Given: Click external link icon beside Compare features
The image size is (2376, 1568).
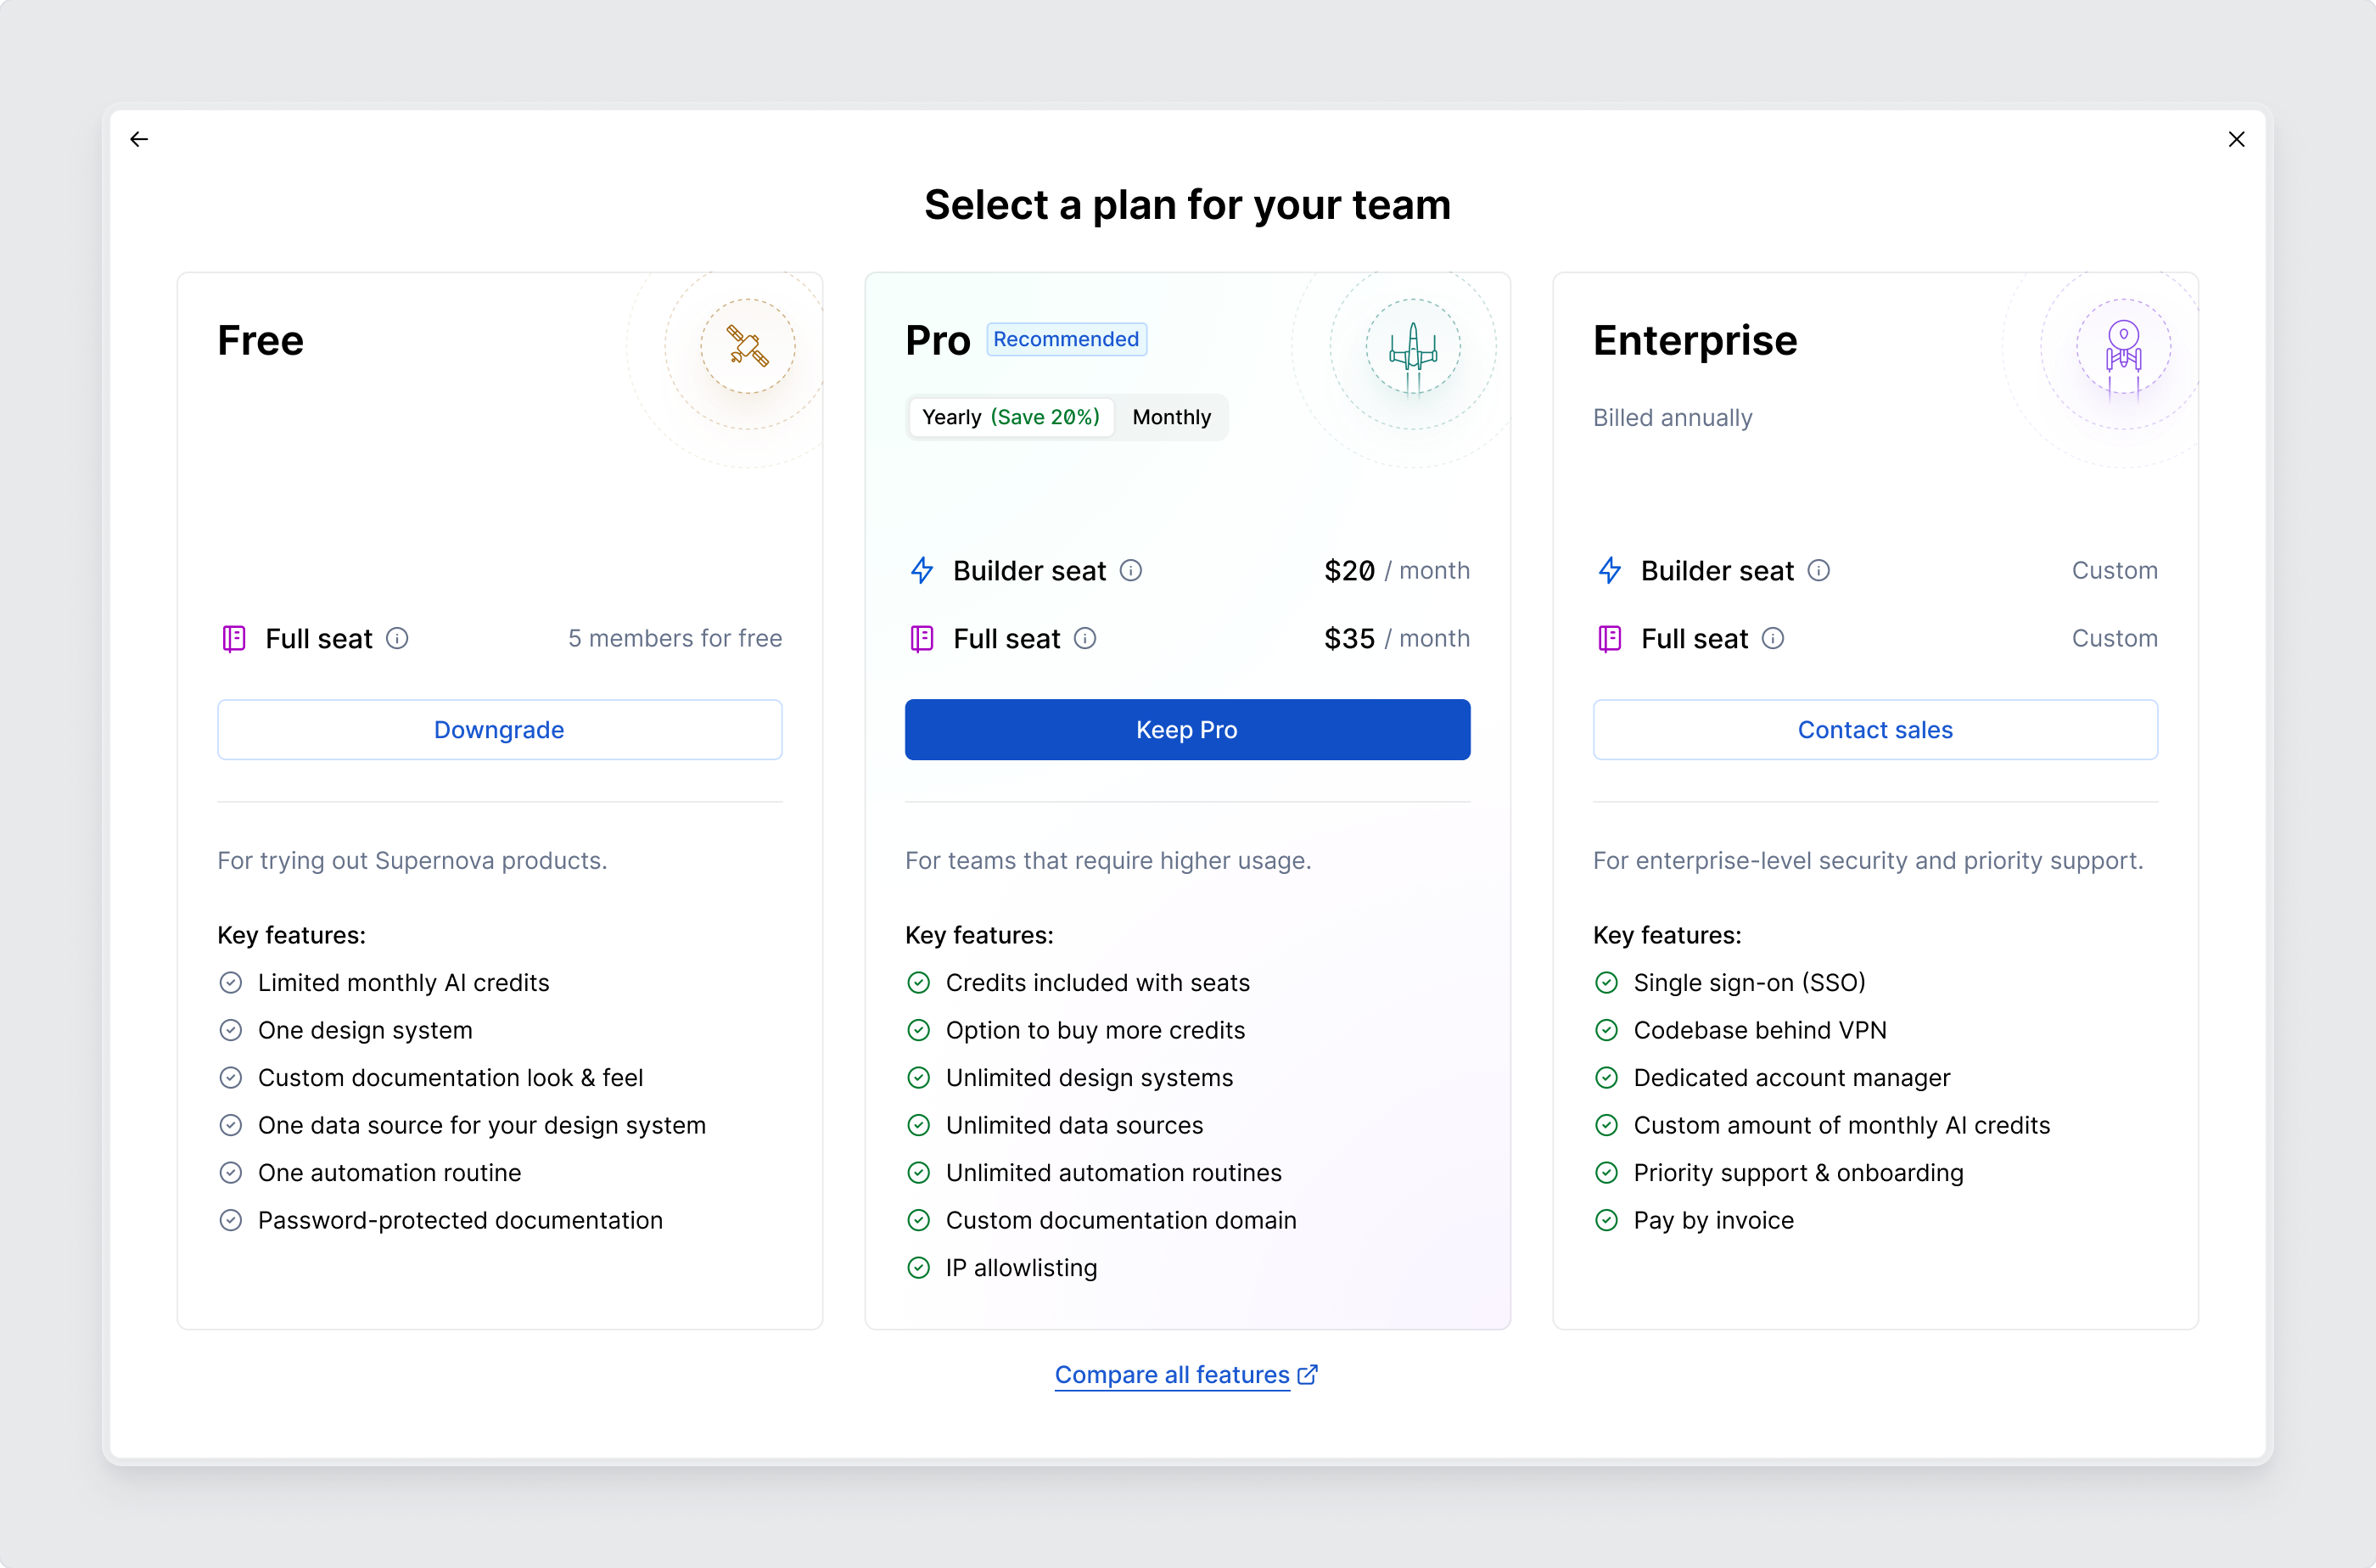Looking at the screenshot, I should tap(1307, 1375).
